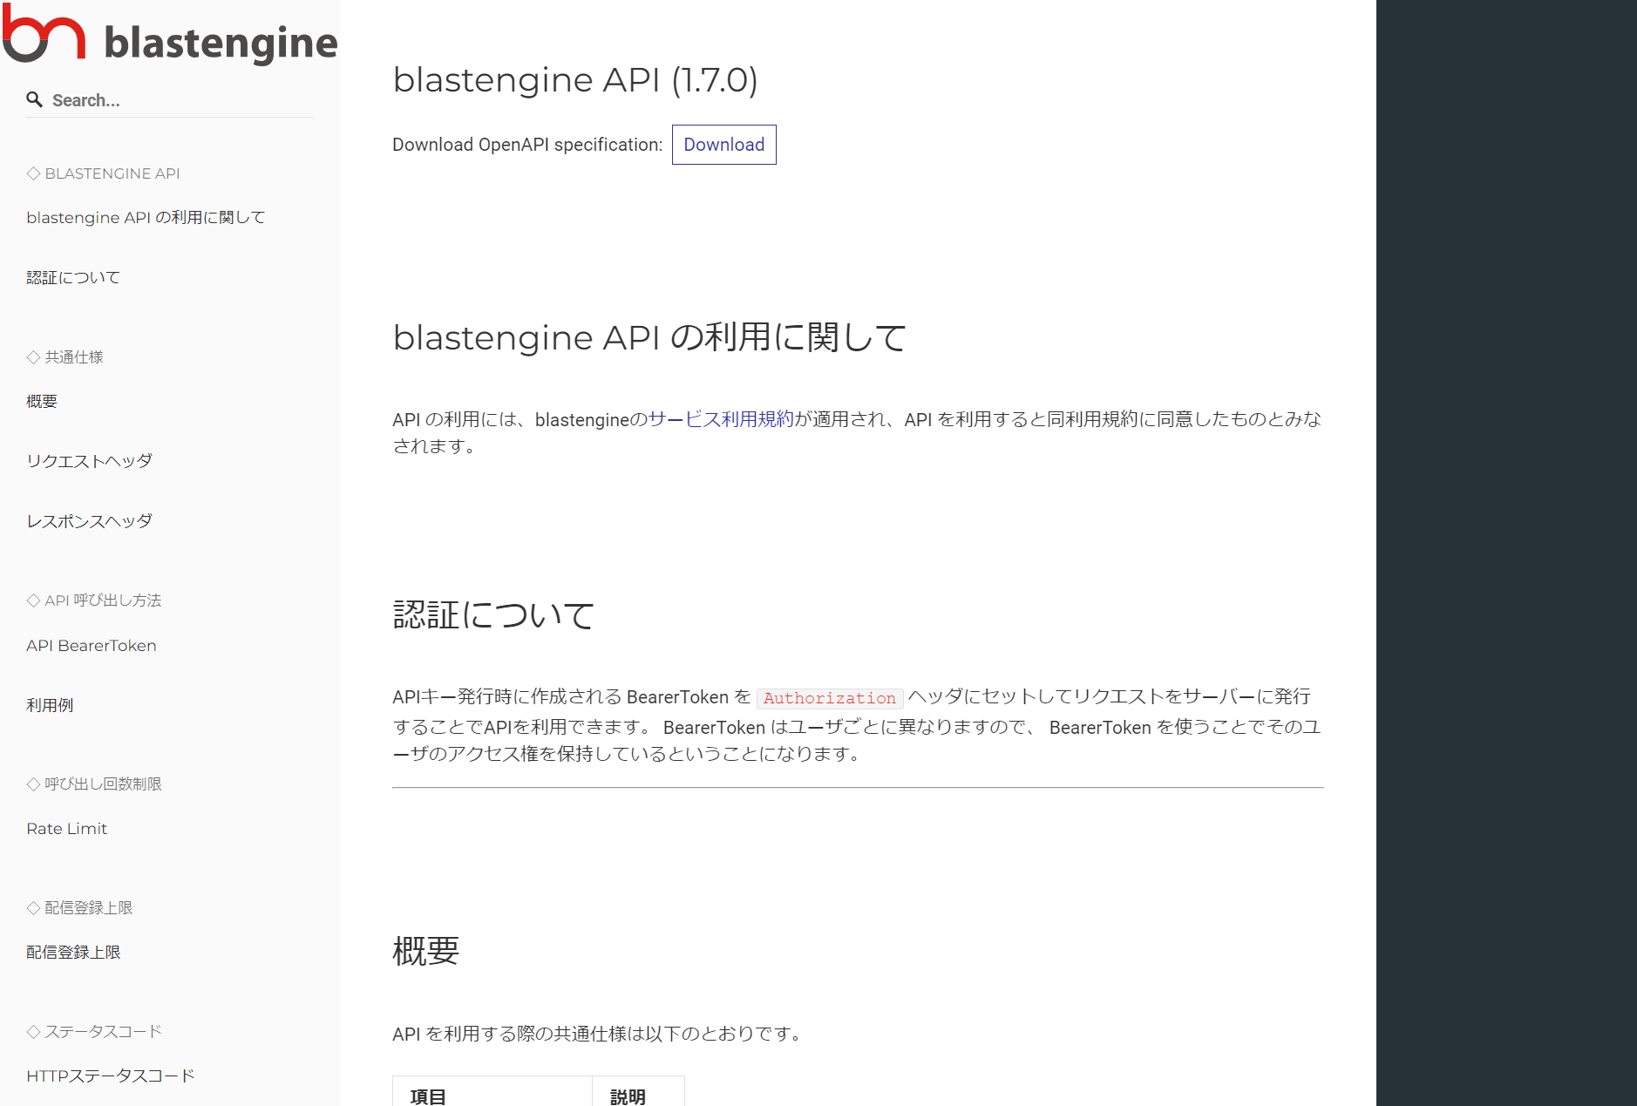This screenshot has width=1637, height=1106.
Task: Jump to Rate Limit section
Action: click(x=66, y=829)
